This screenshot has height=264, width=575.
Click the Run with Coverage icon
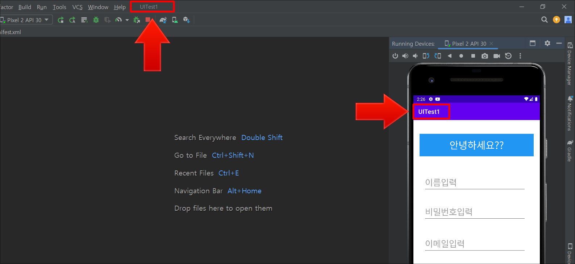click(108, 20)
